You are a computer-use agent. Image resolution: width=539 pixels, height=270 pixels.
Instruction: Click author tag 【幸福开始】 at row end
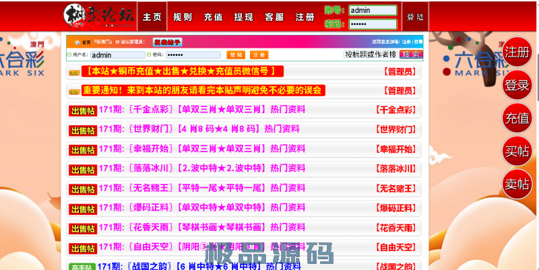(395, 149)
